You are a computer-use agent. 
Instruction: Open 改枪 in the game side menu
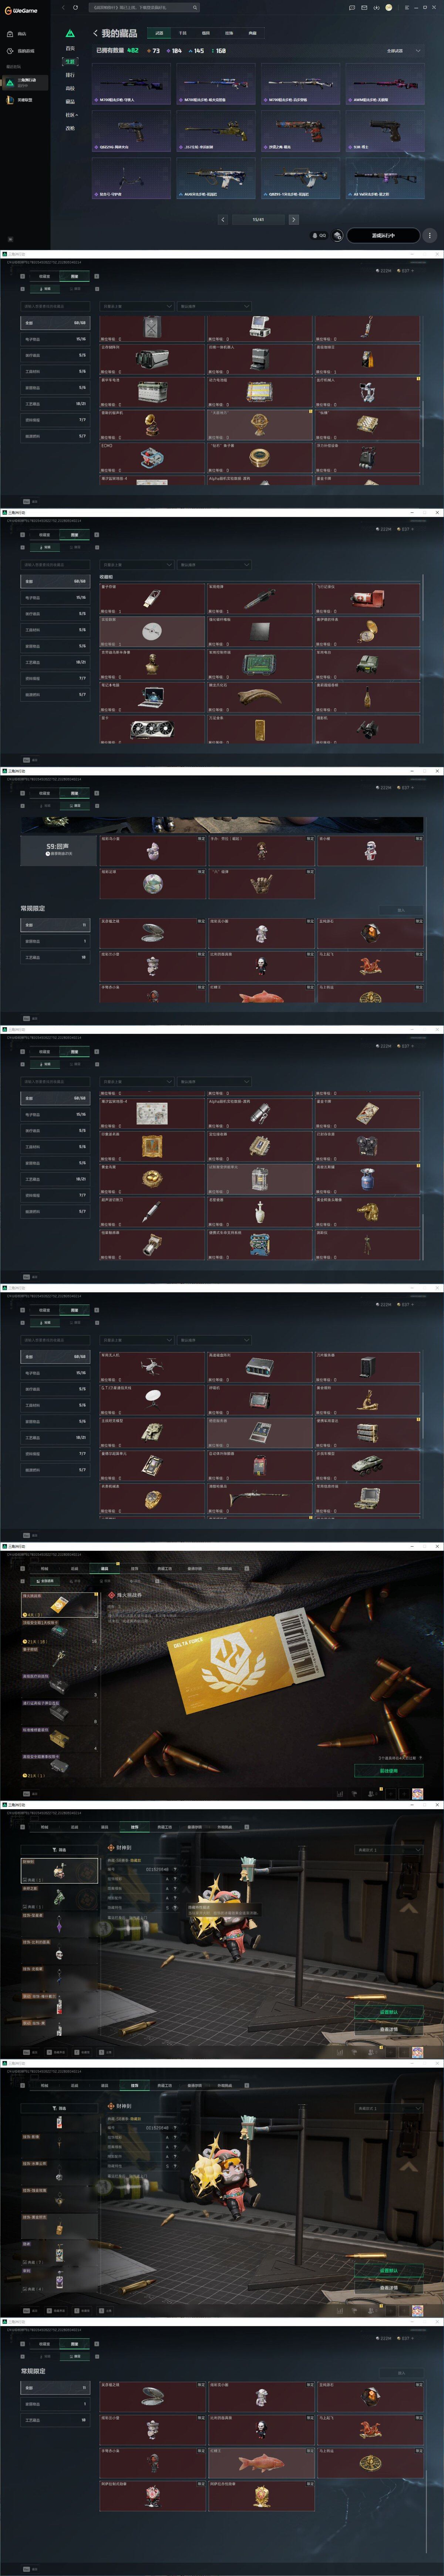pos(70,128)
